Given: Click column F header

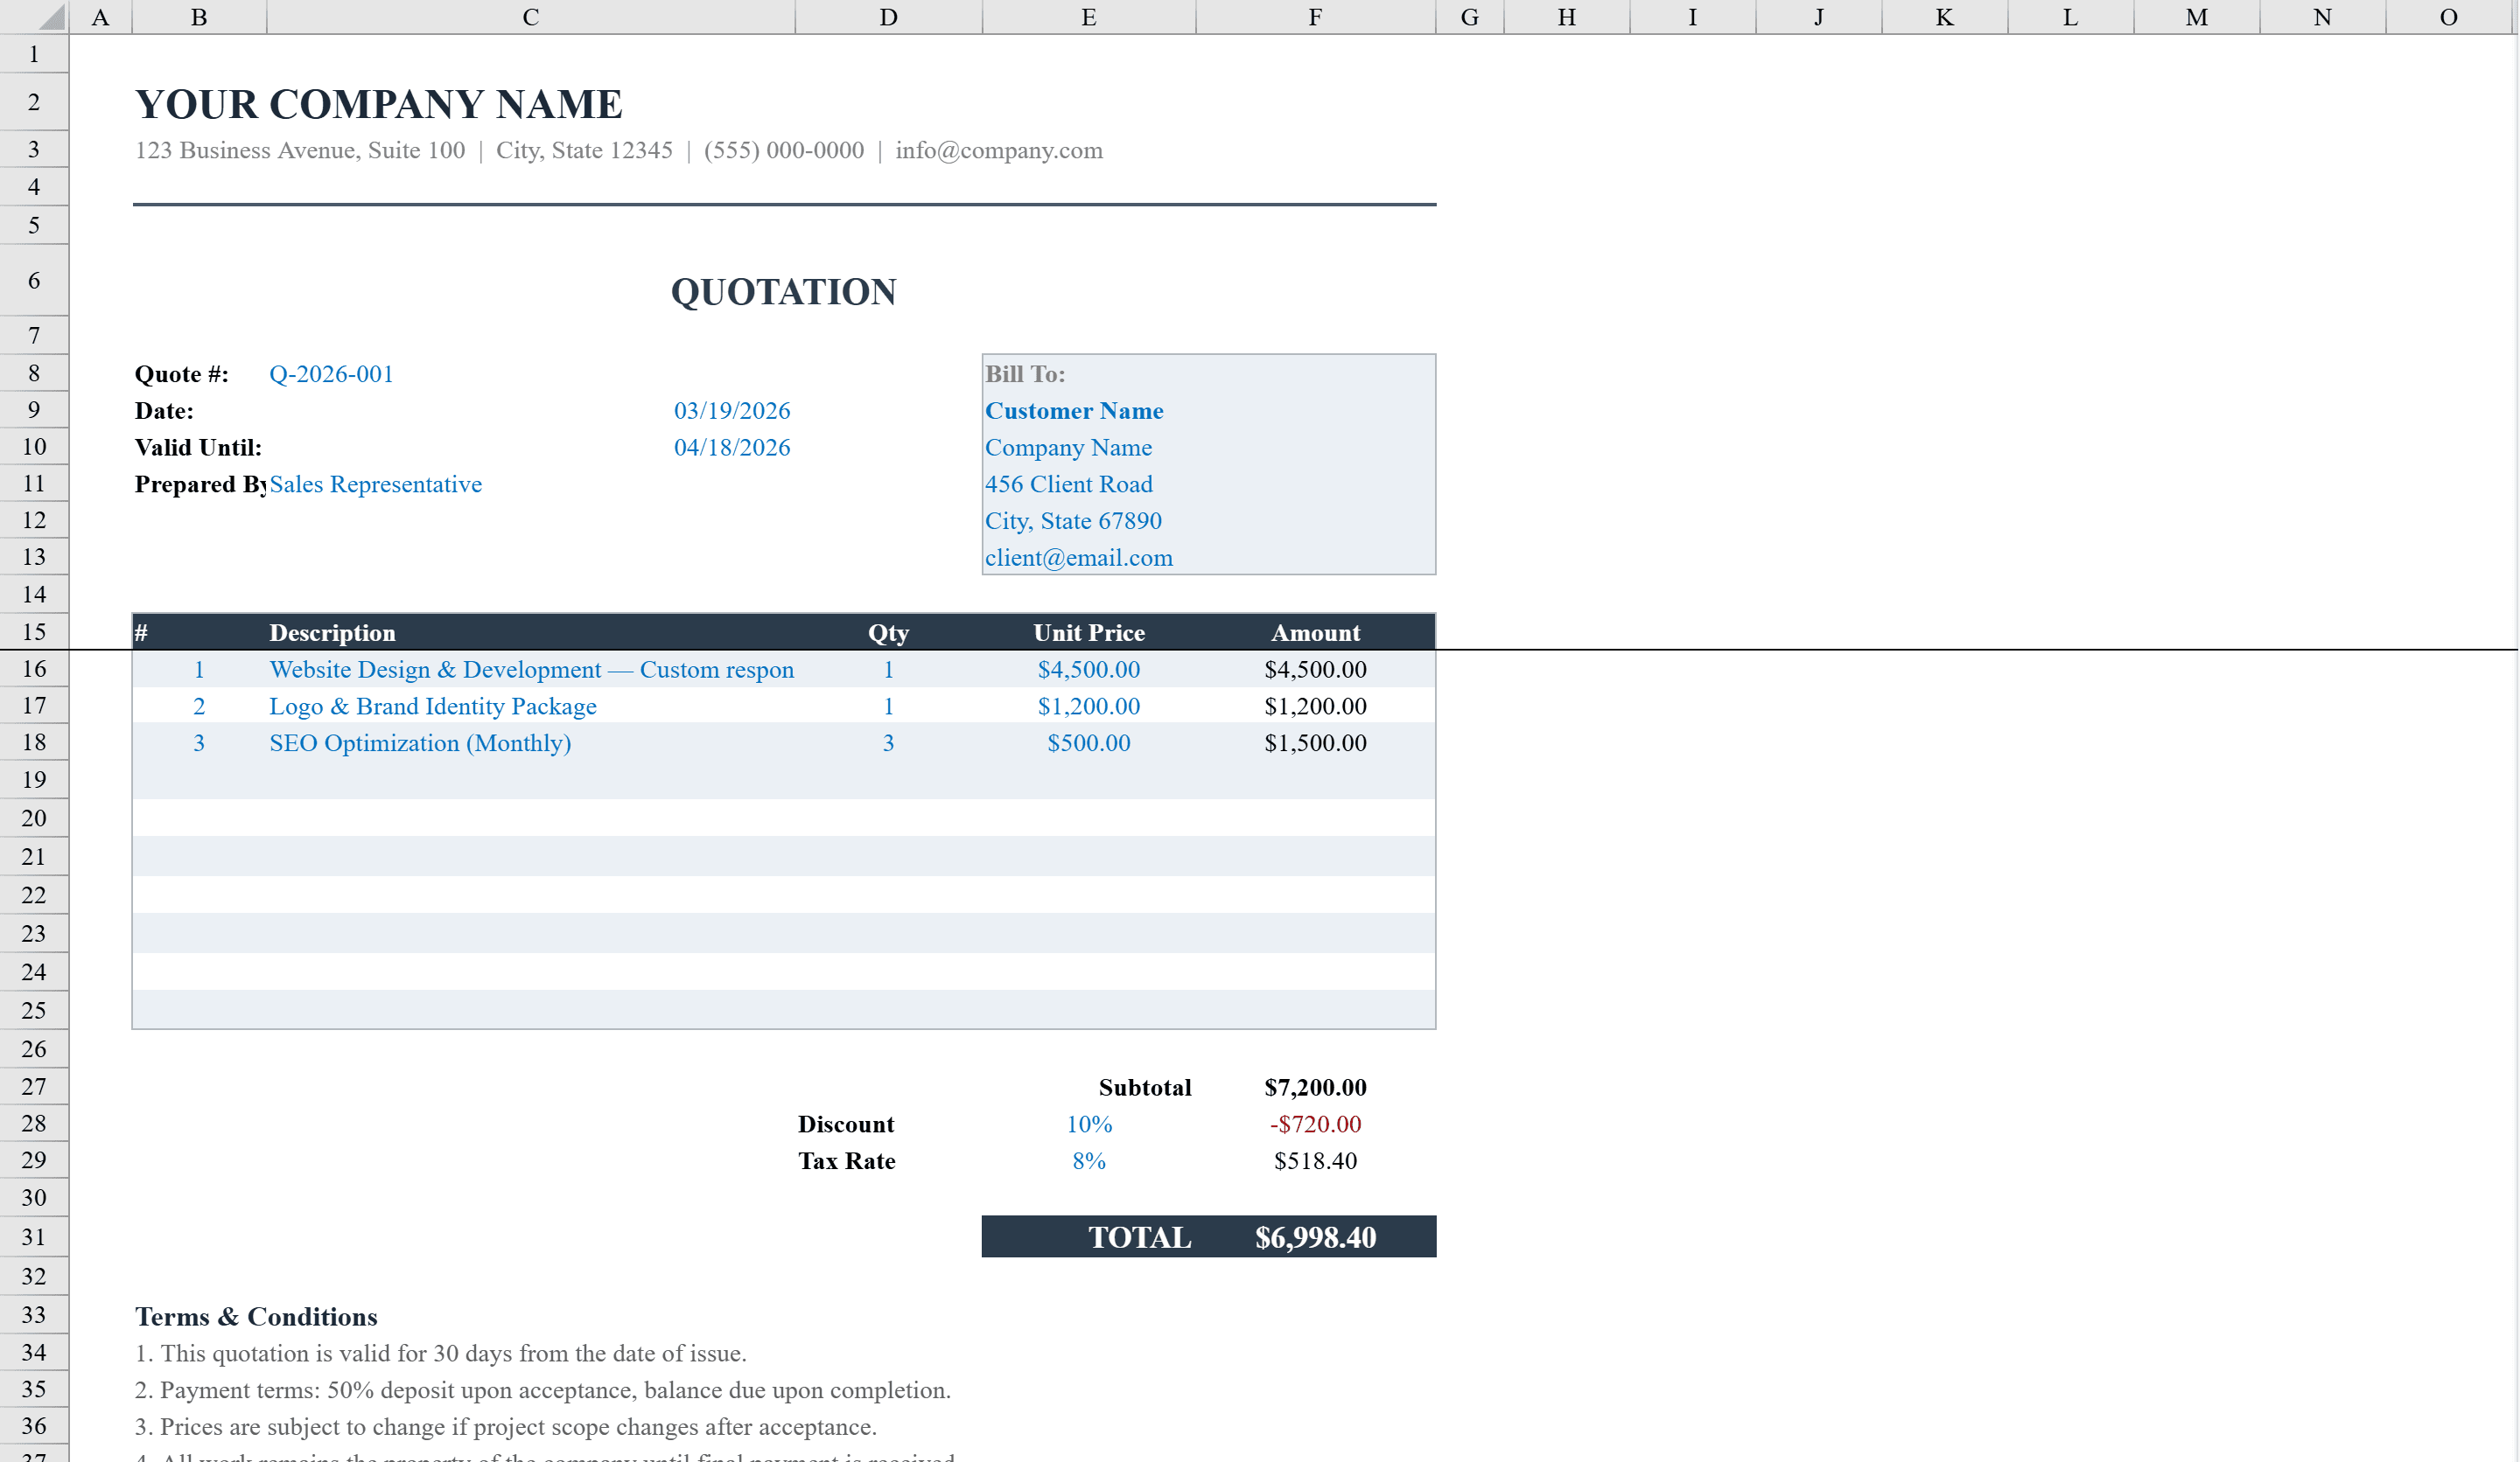Looking at the screenshot, I should [x=1313, y=16].
